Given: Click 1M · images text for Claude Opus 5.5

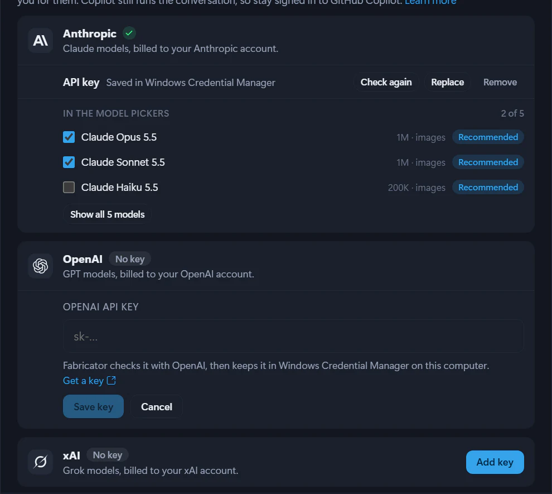Looking at the screenshot, I should 420,137.
